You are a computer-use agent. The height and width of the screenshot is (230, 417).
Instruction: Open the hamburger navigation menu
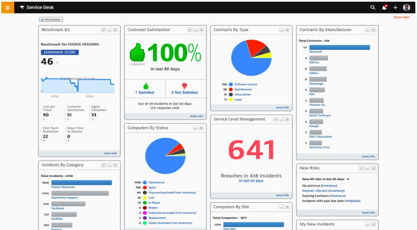point(8,8)
